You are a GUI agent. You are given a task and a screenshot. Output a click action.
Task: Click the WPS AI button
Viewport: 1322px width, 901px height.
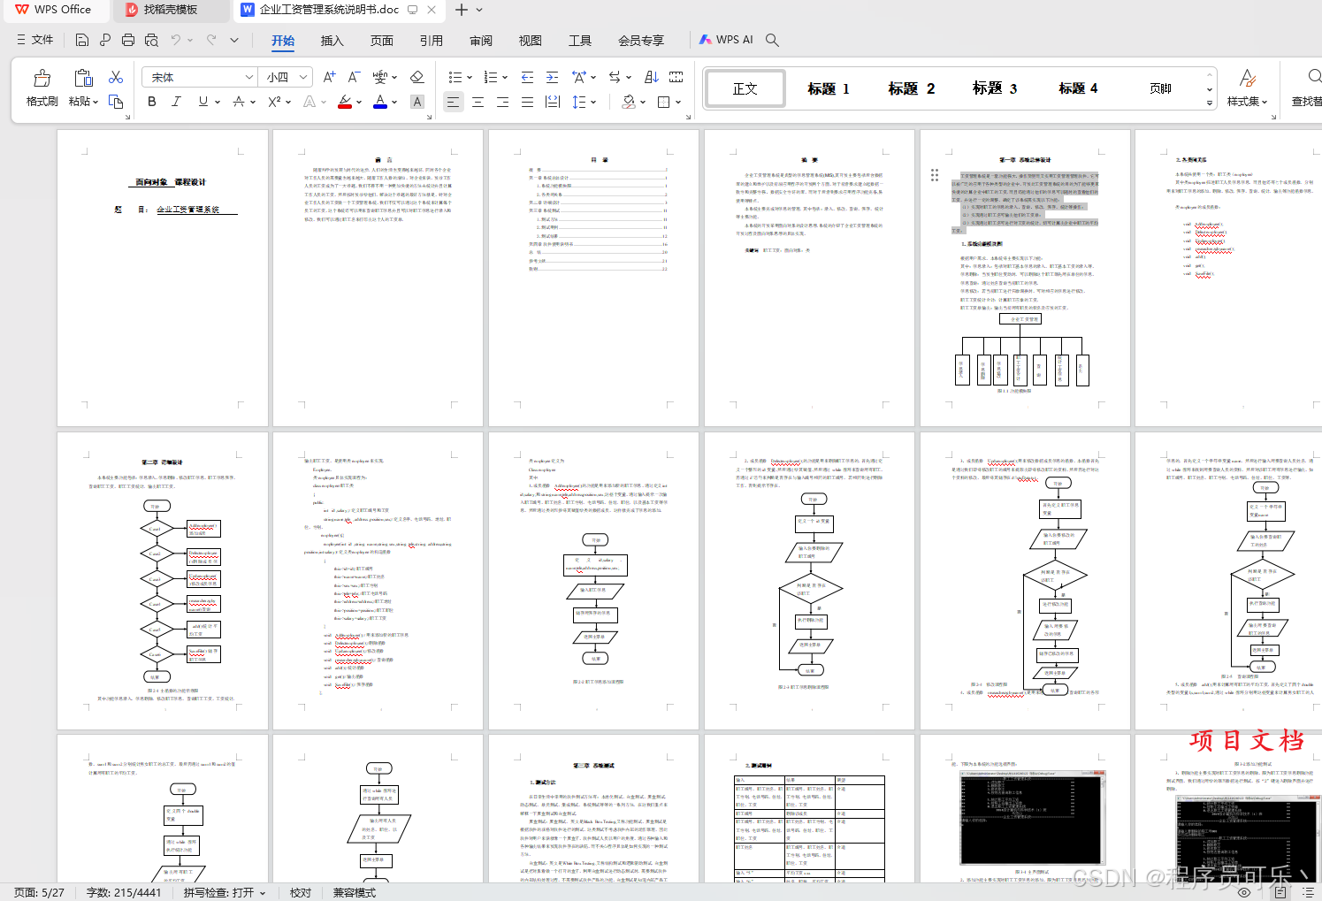(726, 40)
